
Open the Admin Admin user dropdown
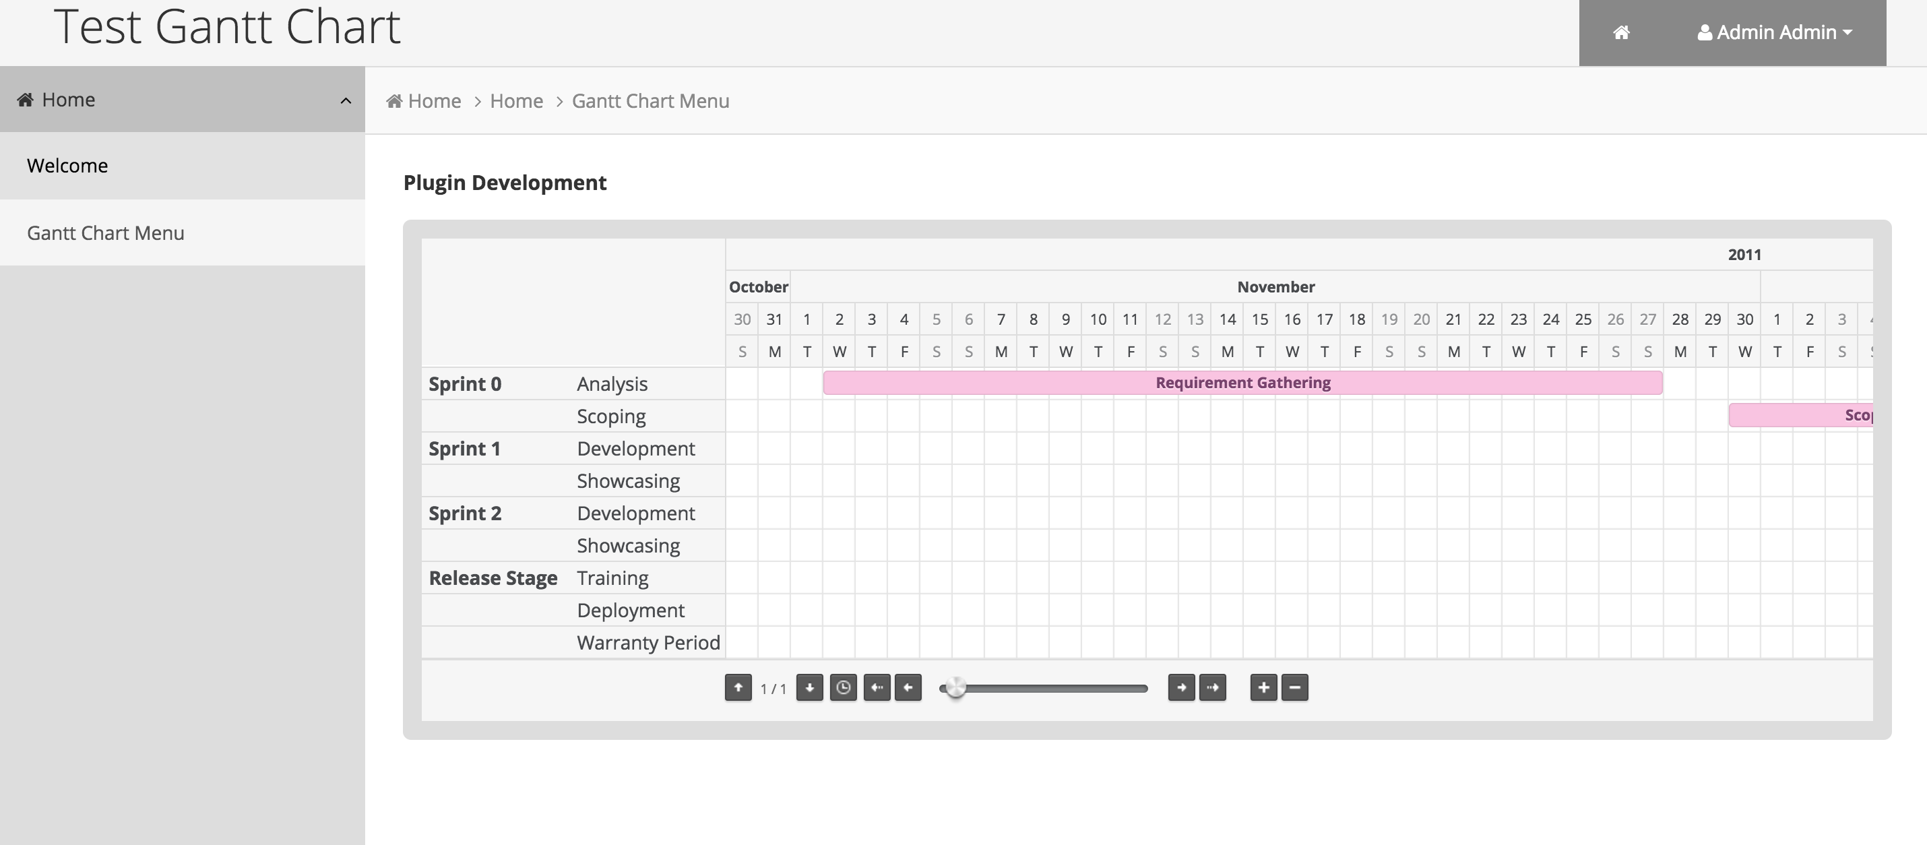tap(1775, 32)
